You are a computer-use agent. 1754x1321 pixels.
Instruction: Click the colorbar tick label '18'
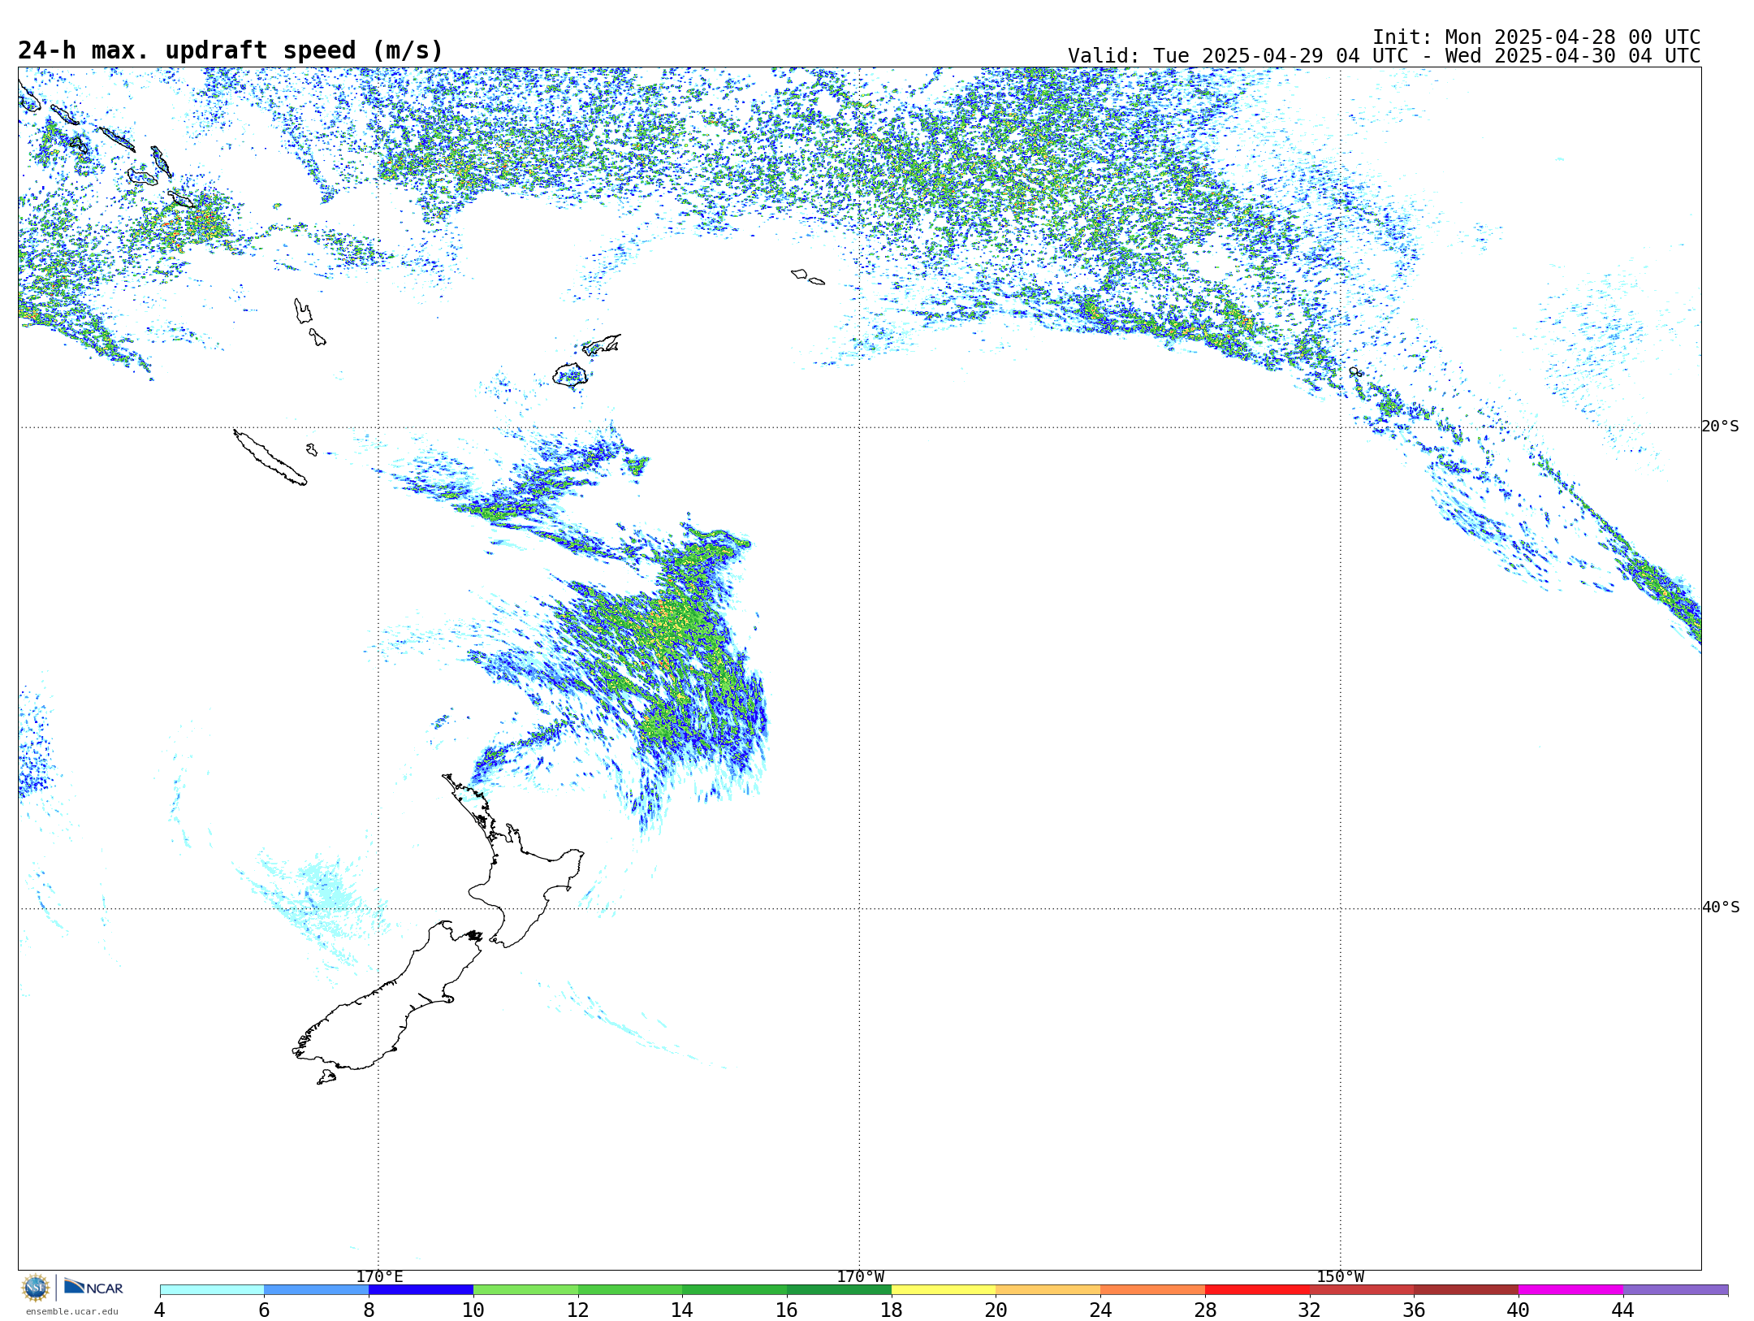892,1310
